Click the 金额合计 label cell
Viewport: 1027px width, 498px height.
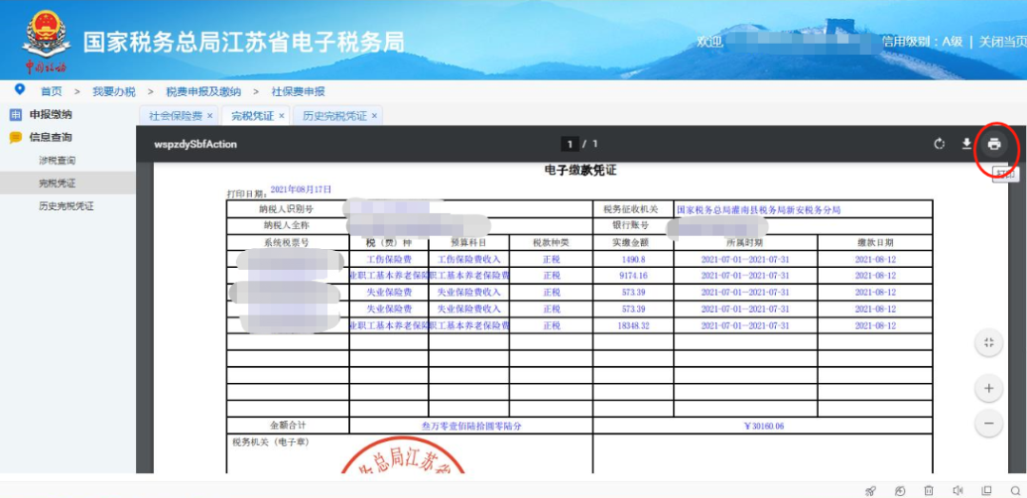point(287,425)
